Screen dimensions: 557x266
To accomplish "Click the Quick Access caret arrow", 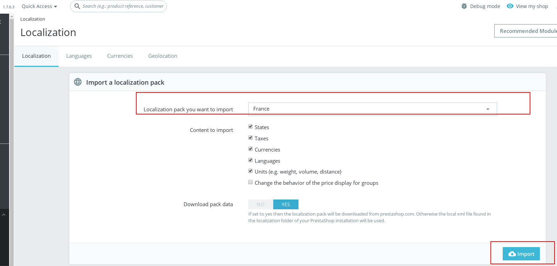I will [x=55, y=7].
